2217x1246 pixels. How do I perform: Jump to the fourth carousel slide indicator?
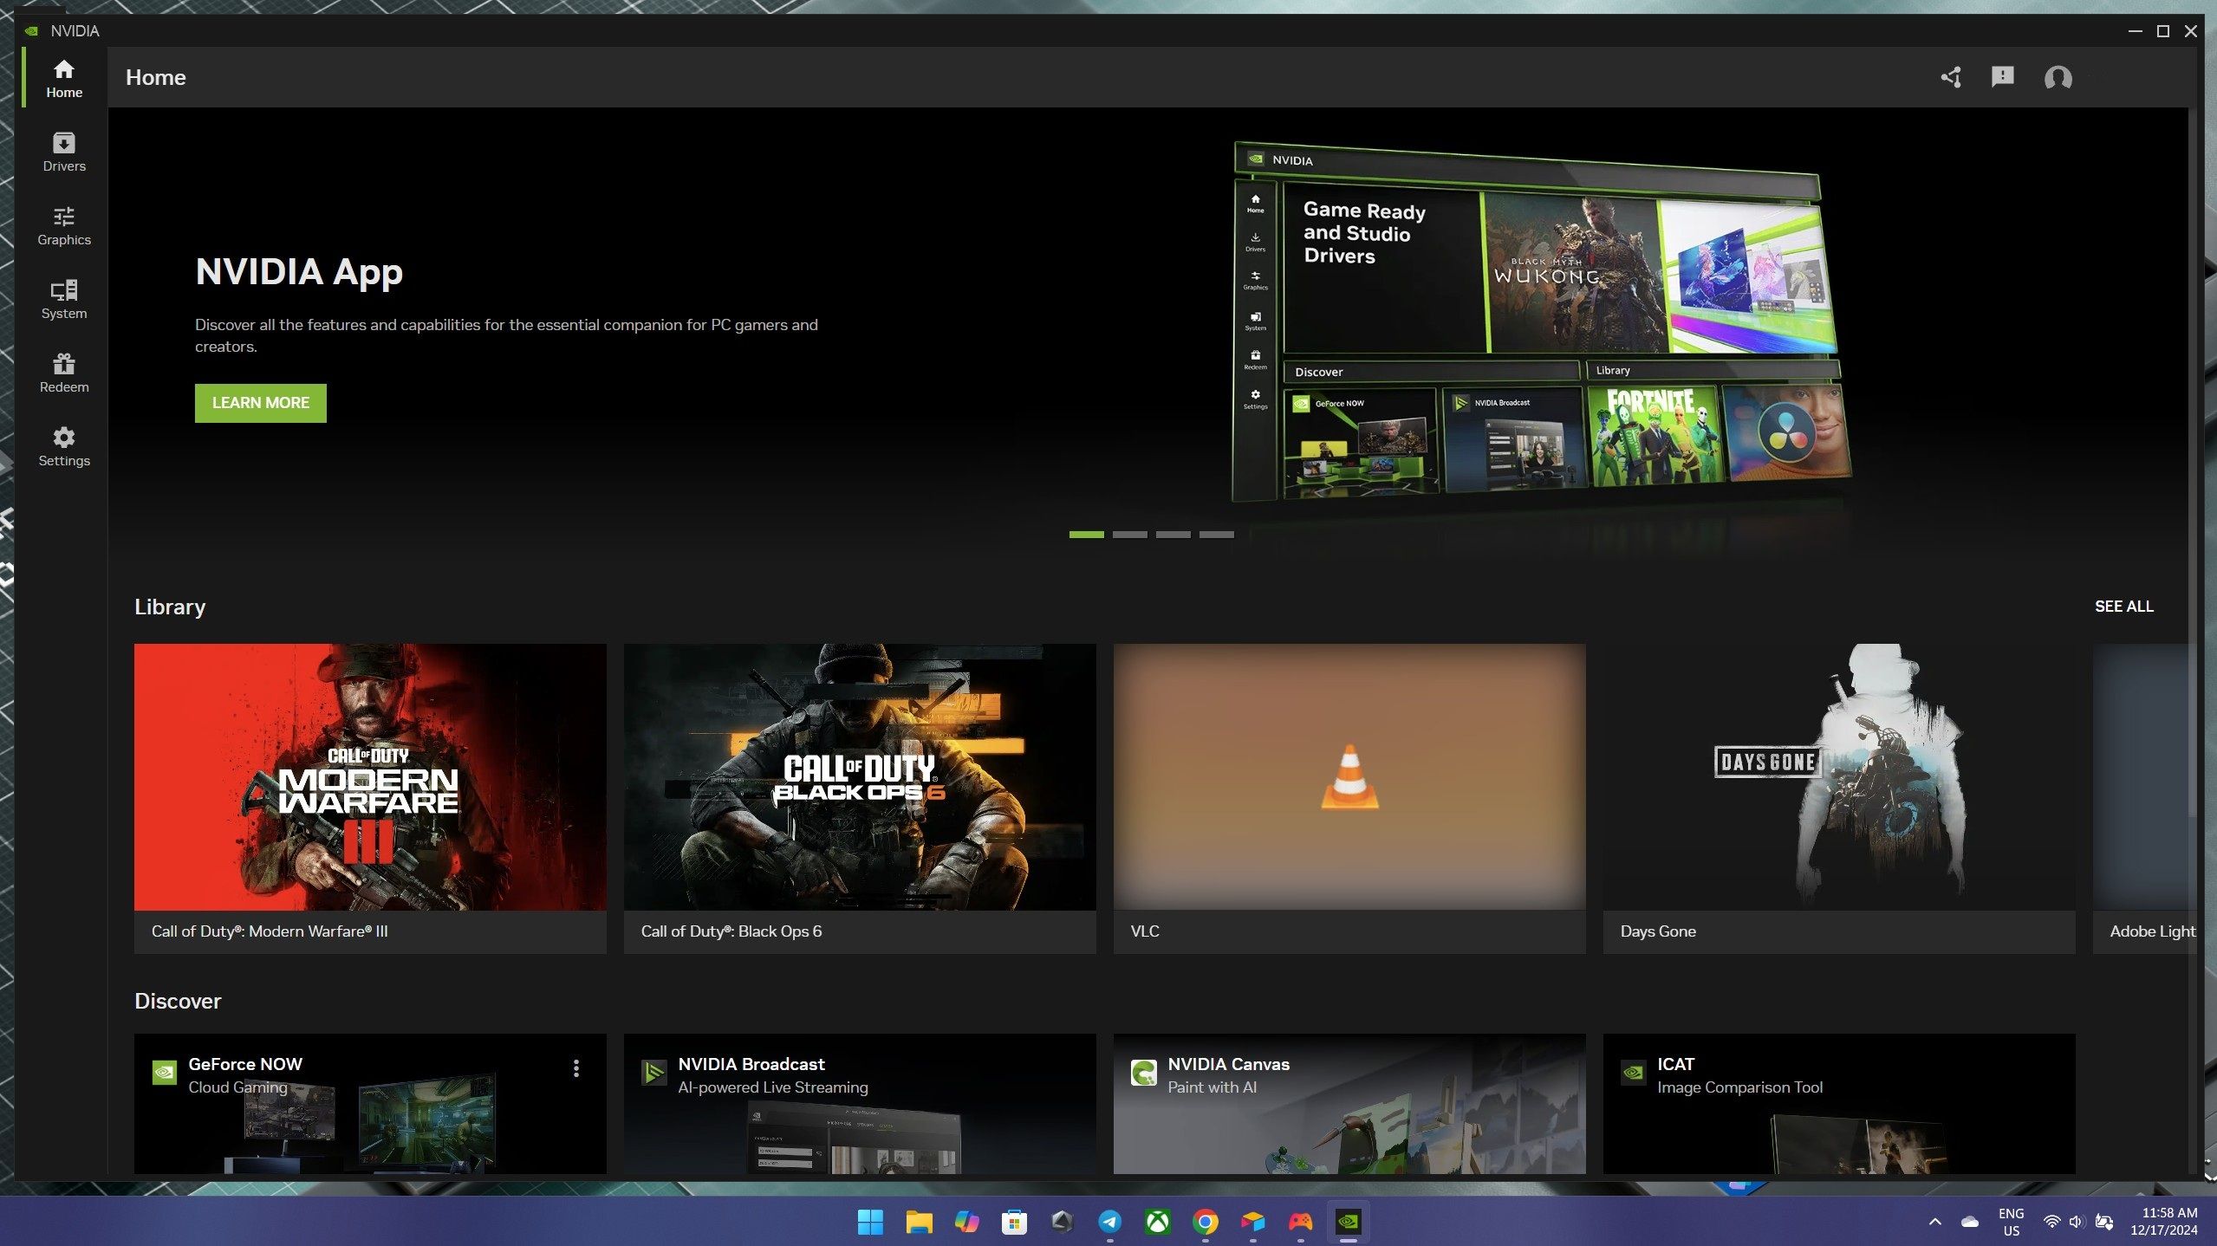tap(1216, 535)
